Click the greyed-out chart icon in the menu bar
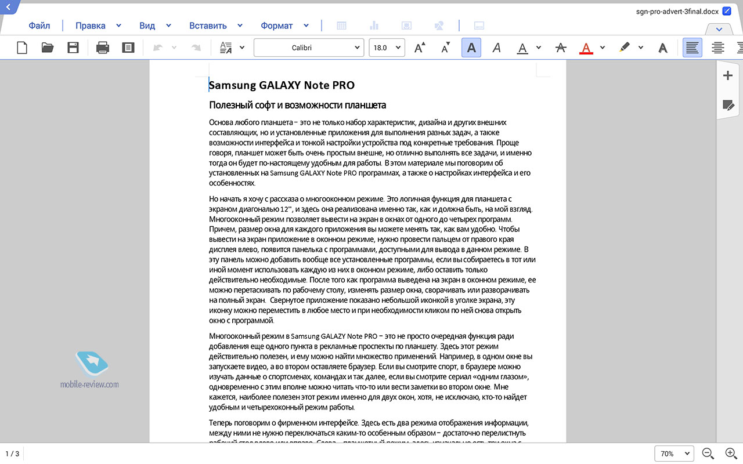Viewport: 743px width, 464px height. click(374, 26)
